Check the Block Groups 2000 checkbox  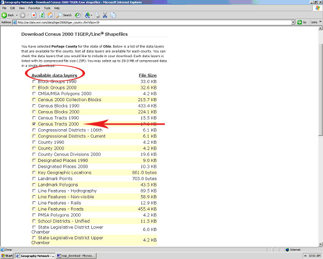click(34, 88)
